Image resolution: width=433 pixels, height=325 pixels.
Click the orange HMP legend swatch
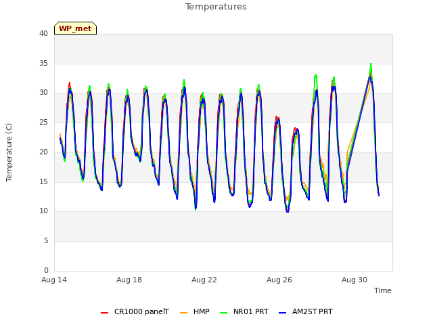[183, 313]
